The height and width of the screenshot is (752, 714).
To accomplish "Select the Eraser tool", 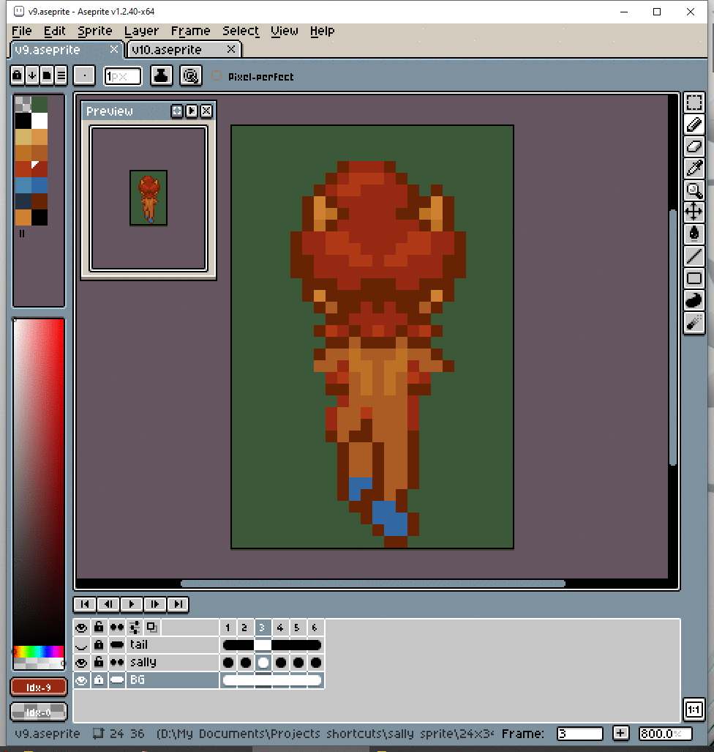I will click(694, 146).
